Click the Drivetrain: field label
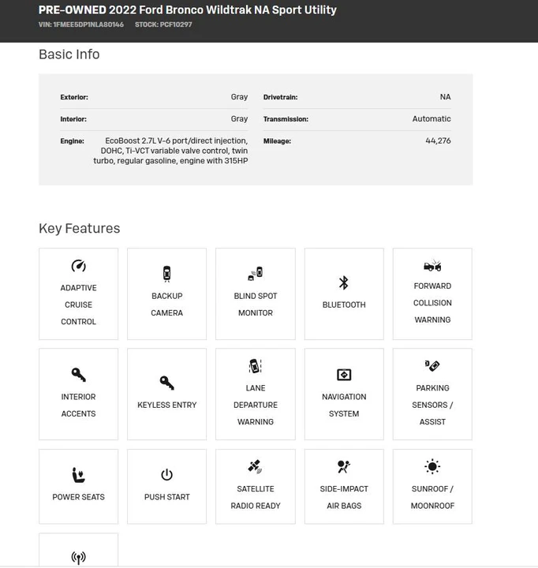538x568 pixels. point(280,97)
